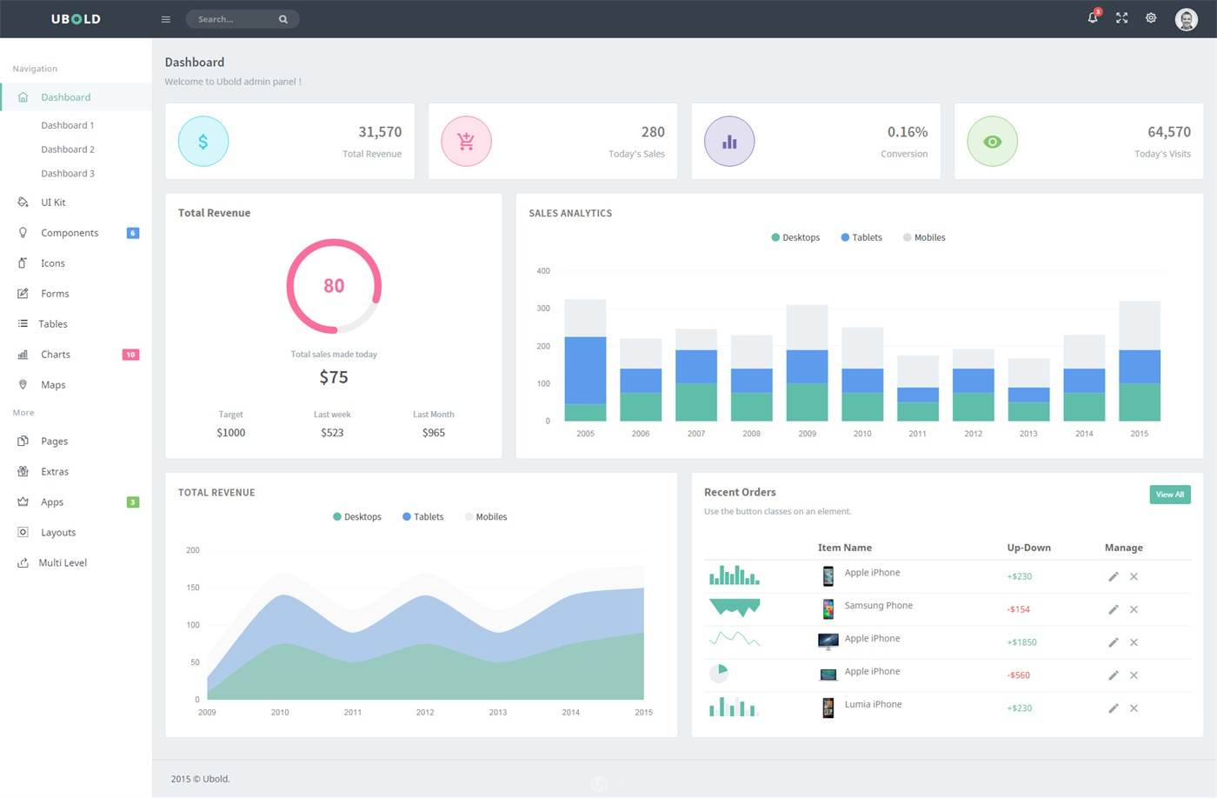
Task: Expand the Multi Level menu item
Action: pyautogui.click(x=63, y=563)
